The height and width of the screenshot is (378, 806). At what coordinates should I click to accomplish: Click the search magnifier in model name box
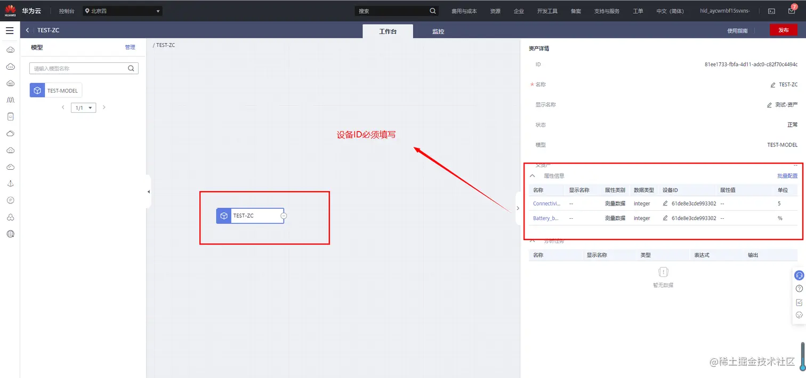pos(131,68)
